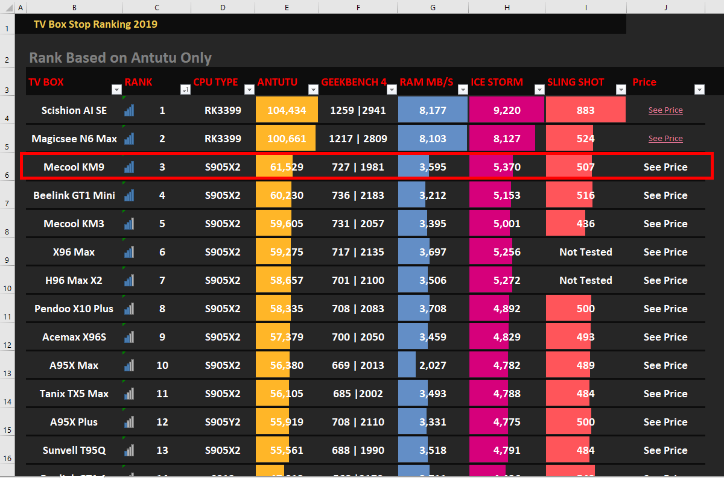This screenshot has height=478, width=724.
Task: Select the Mecool KM3 name cell
Action: click(x=74, y=224)
